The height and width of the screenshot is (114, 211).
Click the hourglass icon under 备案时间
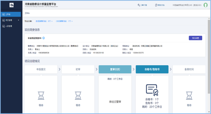189,96
